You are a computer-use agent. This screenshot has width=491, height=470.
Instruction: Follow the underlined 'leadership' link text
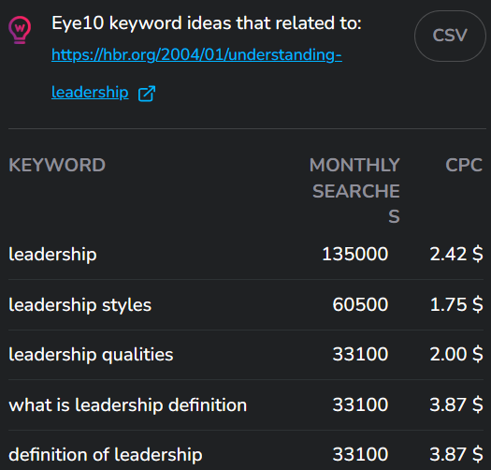point(90,93)
